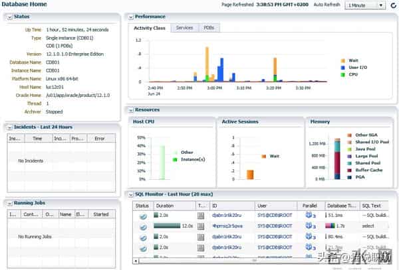
Task: Click the parallel icon in the third SQL Monitor row
Action: click(x=309, y=236)
